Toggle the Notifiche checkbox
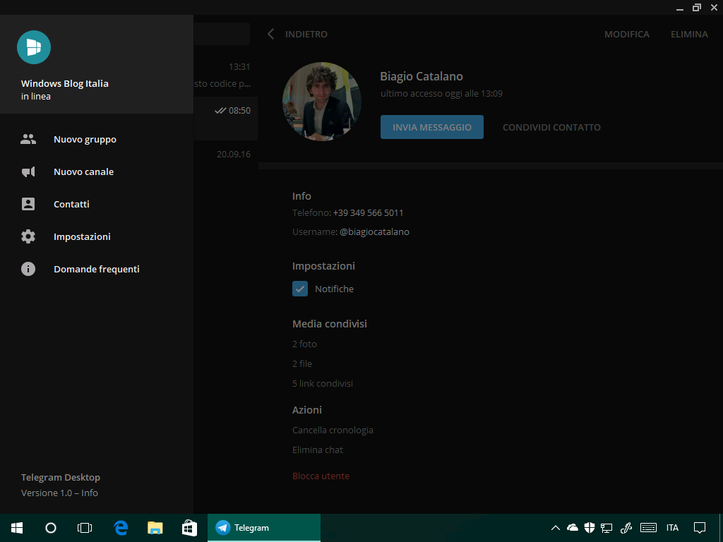The height and width of the screenshot is (542, 723). (x=299, y=289)
